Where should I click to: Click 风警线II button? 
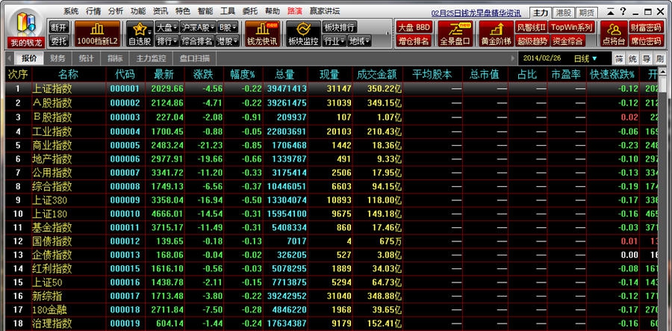click(532, 28)
